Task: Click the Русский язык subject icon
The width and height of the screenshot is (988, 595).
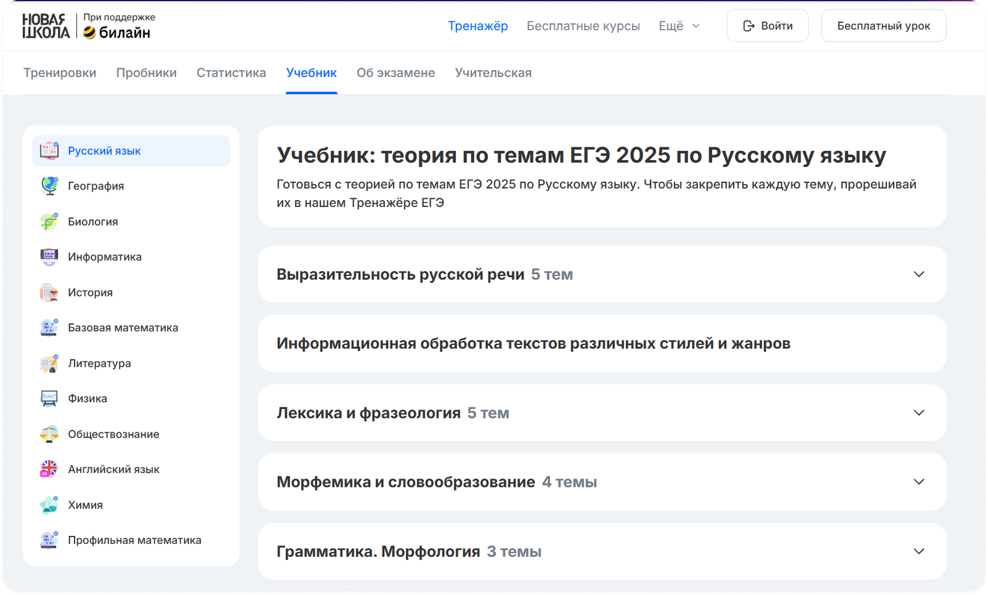Action: point(49,151)
